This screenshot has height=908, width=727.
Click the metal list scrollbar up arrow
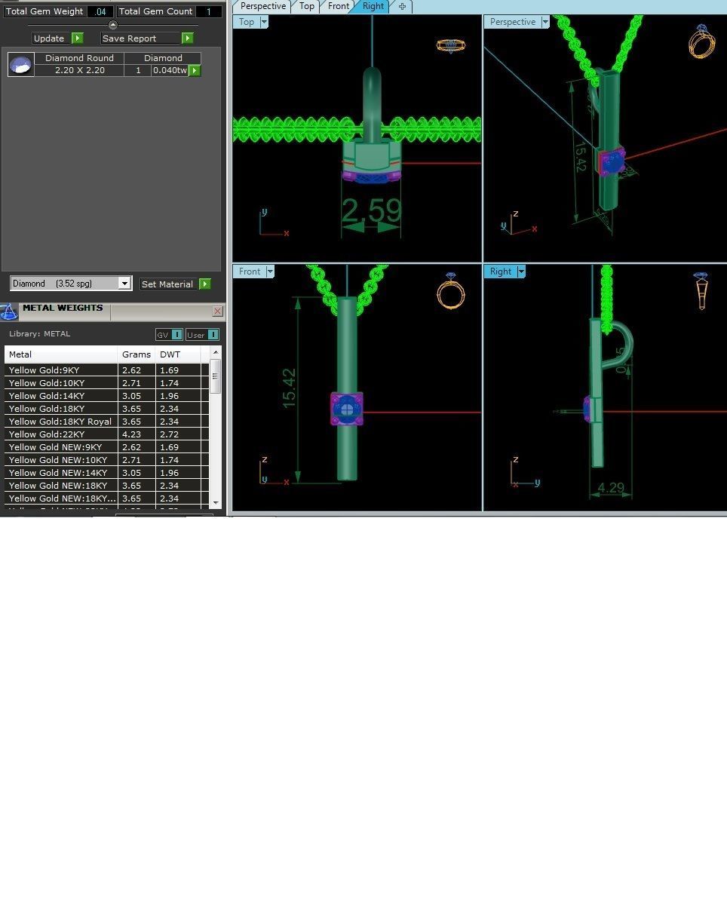pyautogui.click(x=216, y=352)
